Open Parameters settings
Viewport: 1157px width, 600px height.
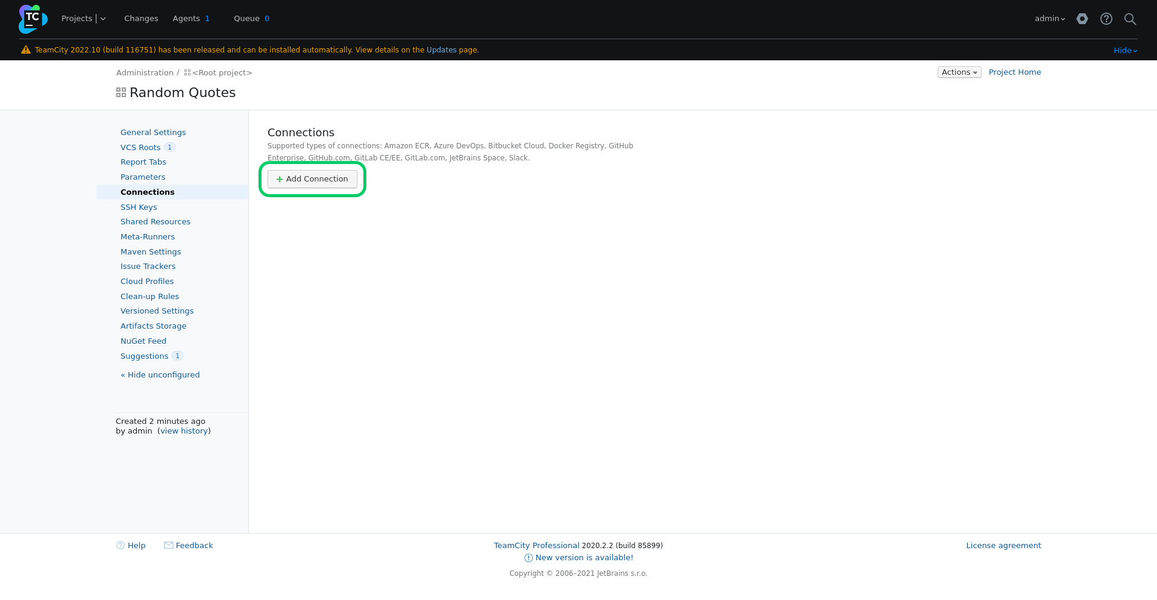[143, 177]
